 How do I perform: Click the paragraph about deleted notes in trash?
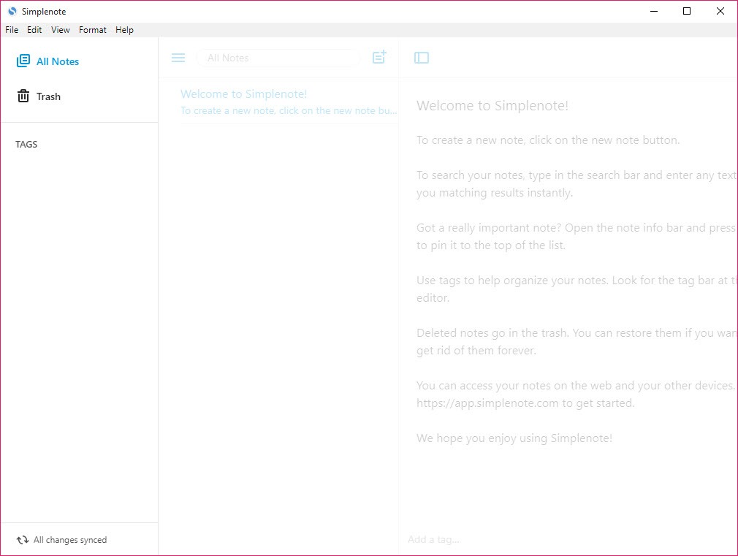[x=577, y=342]
